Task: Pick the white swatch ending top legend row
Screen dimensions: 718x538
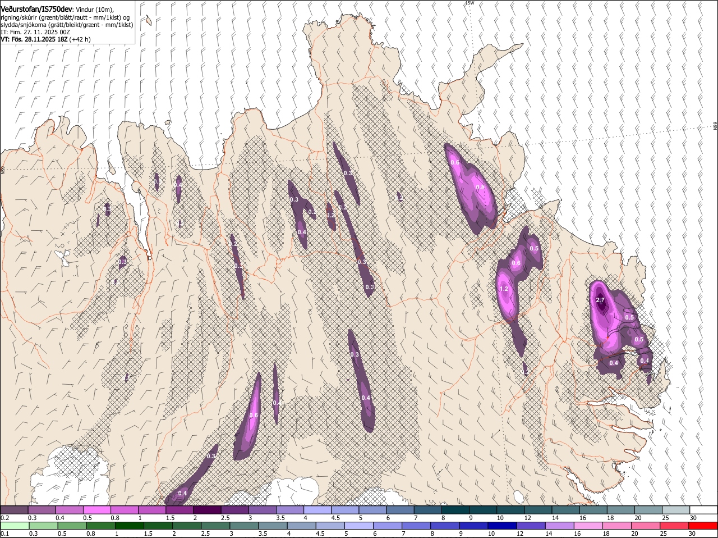Action: pos(703,510)
